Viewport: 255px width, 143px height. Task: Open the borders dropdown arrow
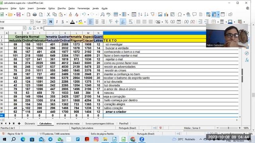pyautogui.click(x=218, y=22)
